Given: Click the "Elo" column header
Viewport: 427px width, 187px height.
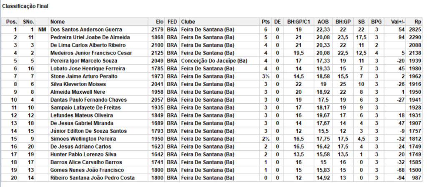Looking at the screenshot, I should pyautogui.click(x=160, y=22).
